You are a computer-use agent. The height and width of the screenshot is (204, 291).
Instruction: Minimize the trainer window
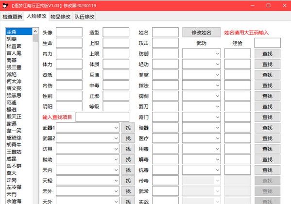253,5
